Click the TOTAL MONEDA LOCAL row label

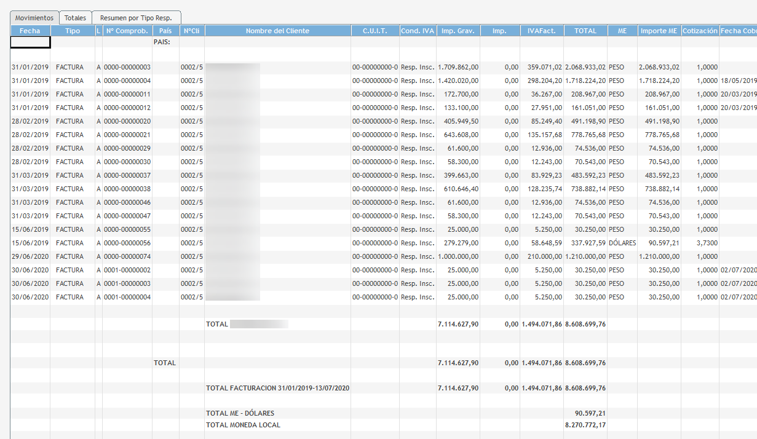click(x=243, y=425)
